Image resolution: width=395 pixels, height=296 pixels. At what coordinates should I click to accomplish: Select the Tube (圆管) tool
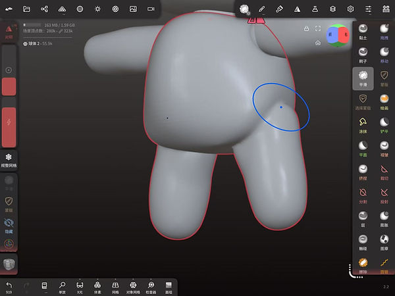pyautogui.click(x=384, y=266)
